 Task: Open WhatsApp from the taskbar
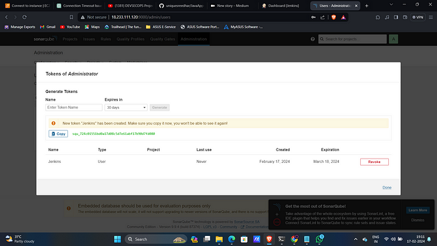pos(320,239)
